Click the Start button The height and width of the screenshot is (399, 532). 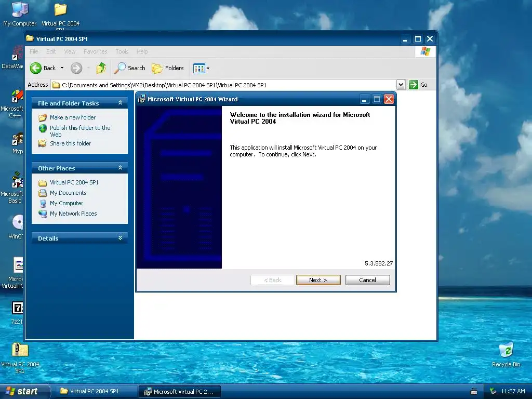pos(24,392)
